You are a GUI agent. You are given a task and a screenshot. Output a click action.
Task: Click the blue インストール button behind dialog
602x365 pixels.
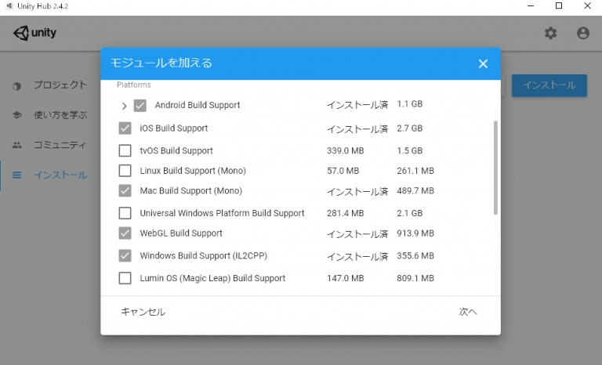(x=549, y=85)
